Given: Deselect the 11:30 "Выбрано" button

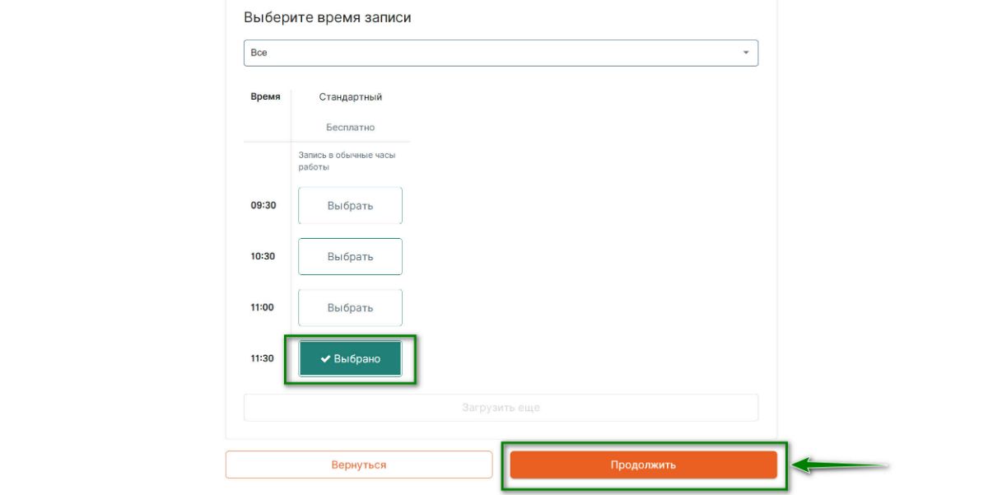Looking at the screenshot, I should (x=351, y=359).
